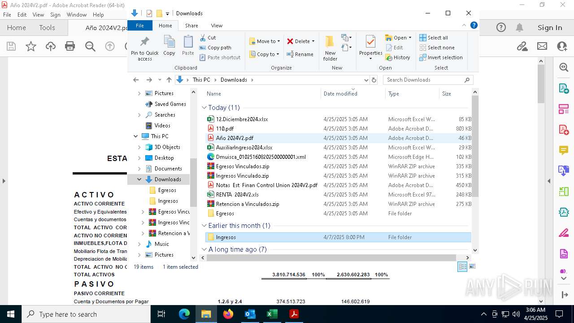Click Select none in the ribbon

point(437,48)
